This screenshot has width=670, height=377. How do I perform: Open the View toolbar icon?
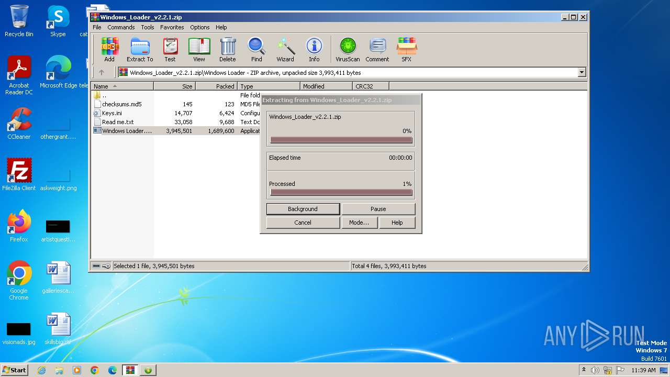(199, 50)
